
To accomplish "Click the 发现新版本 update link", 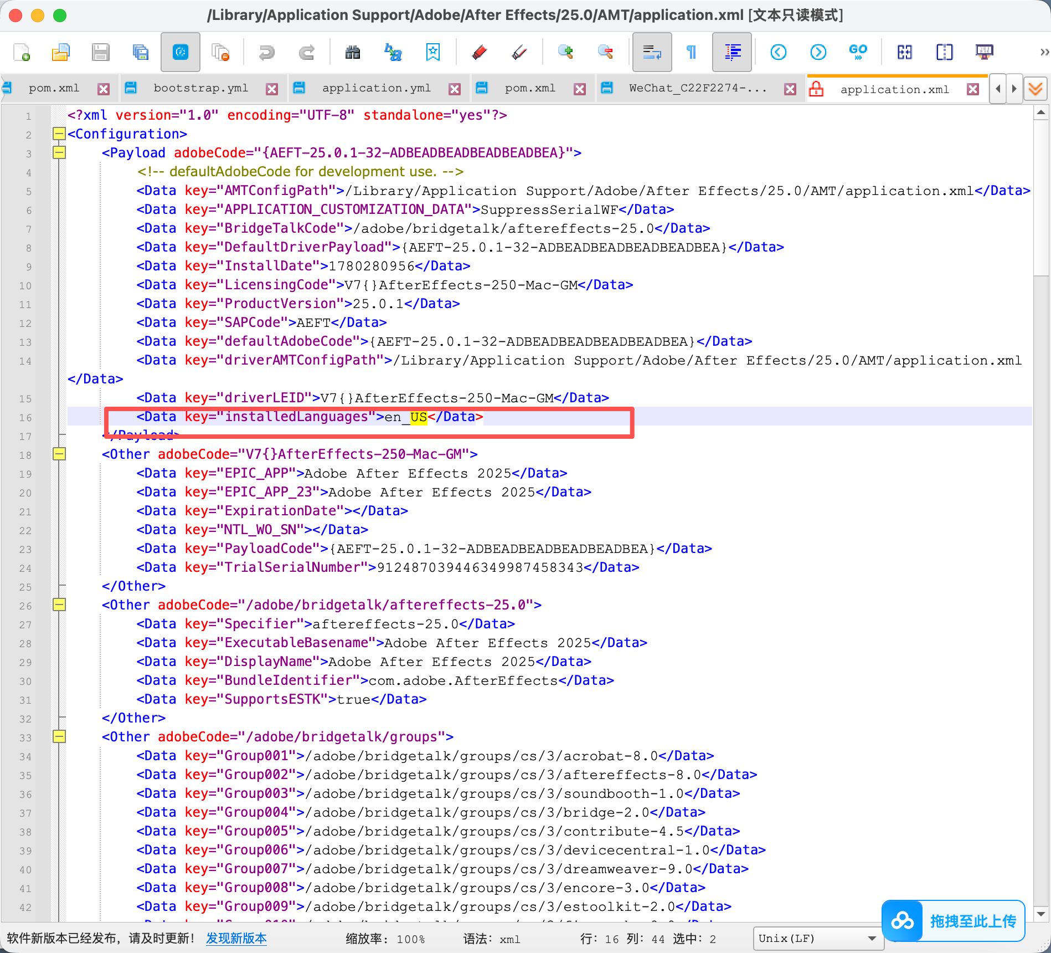I will coord(236,938).
